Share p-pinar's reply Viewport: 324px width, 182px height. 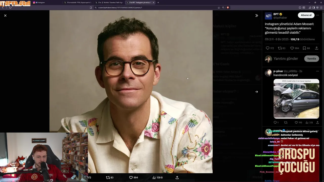coord(317,123)
